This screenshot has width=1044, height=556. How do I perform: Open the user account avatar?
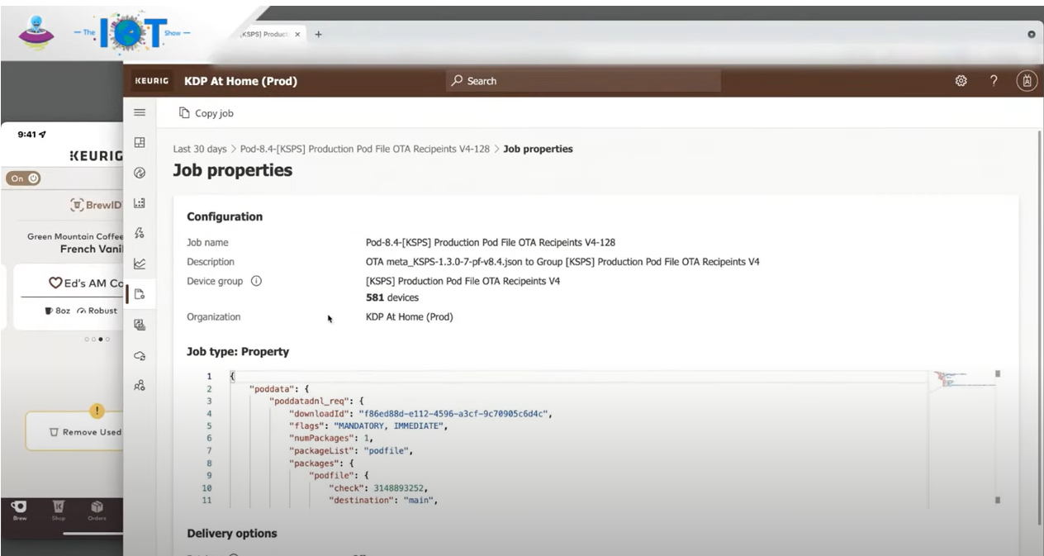click(1027, 81)
